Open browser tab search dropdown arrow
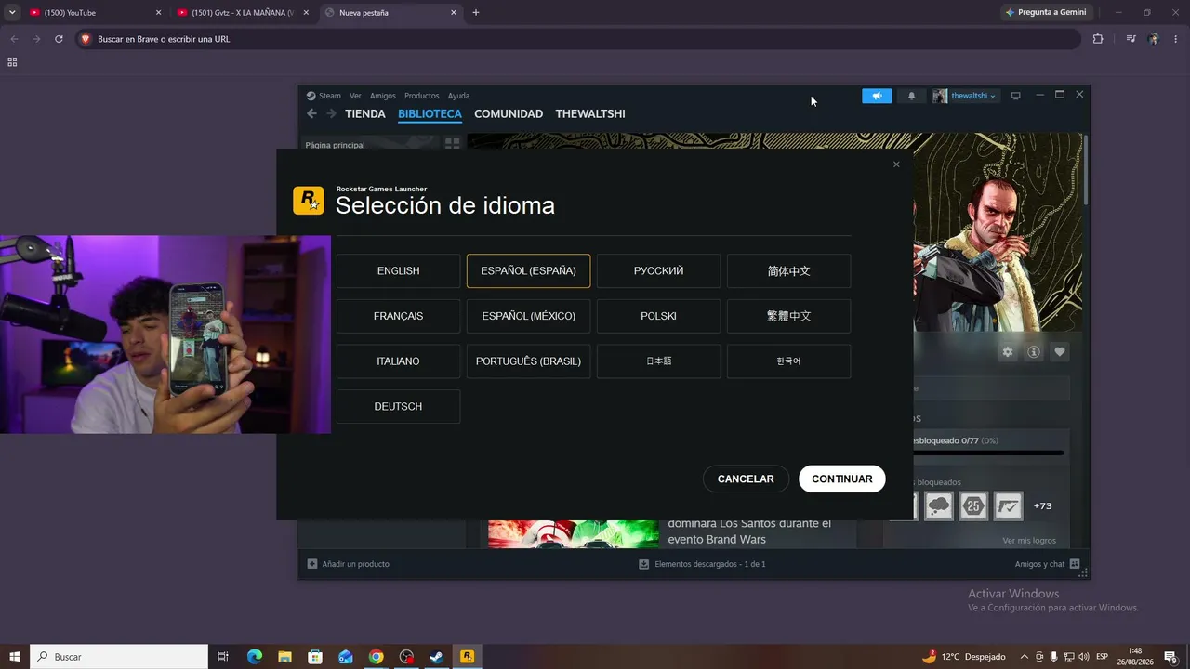The image size is (1190, 669). [12, 13]
